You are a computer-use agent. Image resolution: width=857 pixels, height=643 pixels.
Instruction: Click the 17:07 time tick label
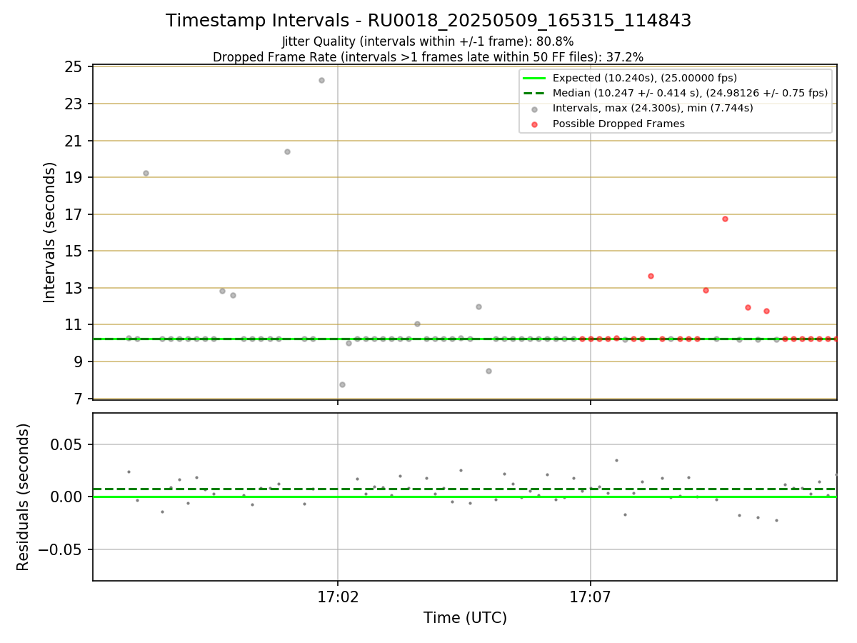click(x=591, y=596)
